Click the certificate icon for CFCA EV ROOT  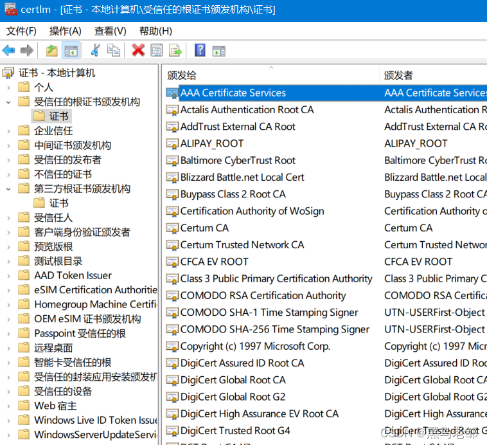(x=172, y=262)
